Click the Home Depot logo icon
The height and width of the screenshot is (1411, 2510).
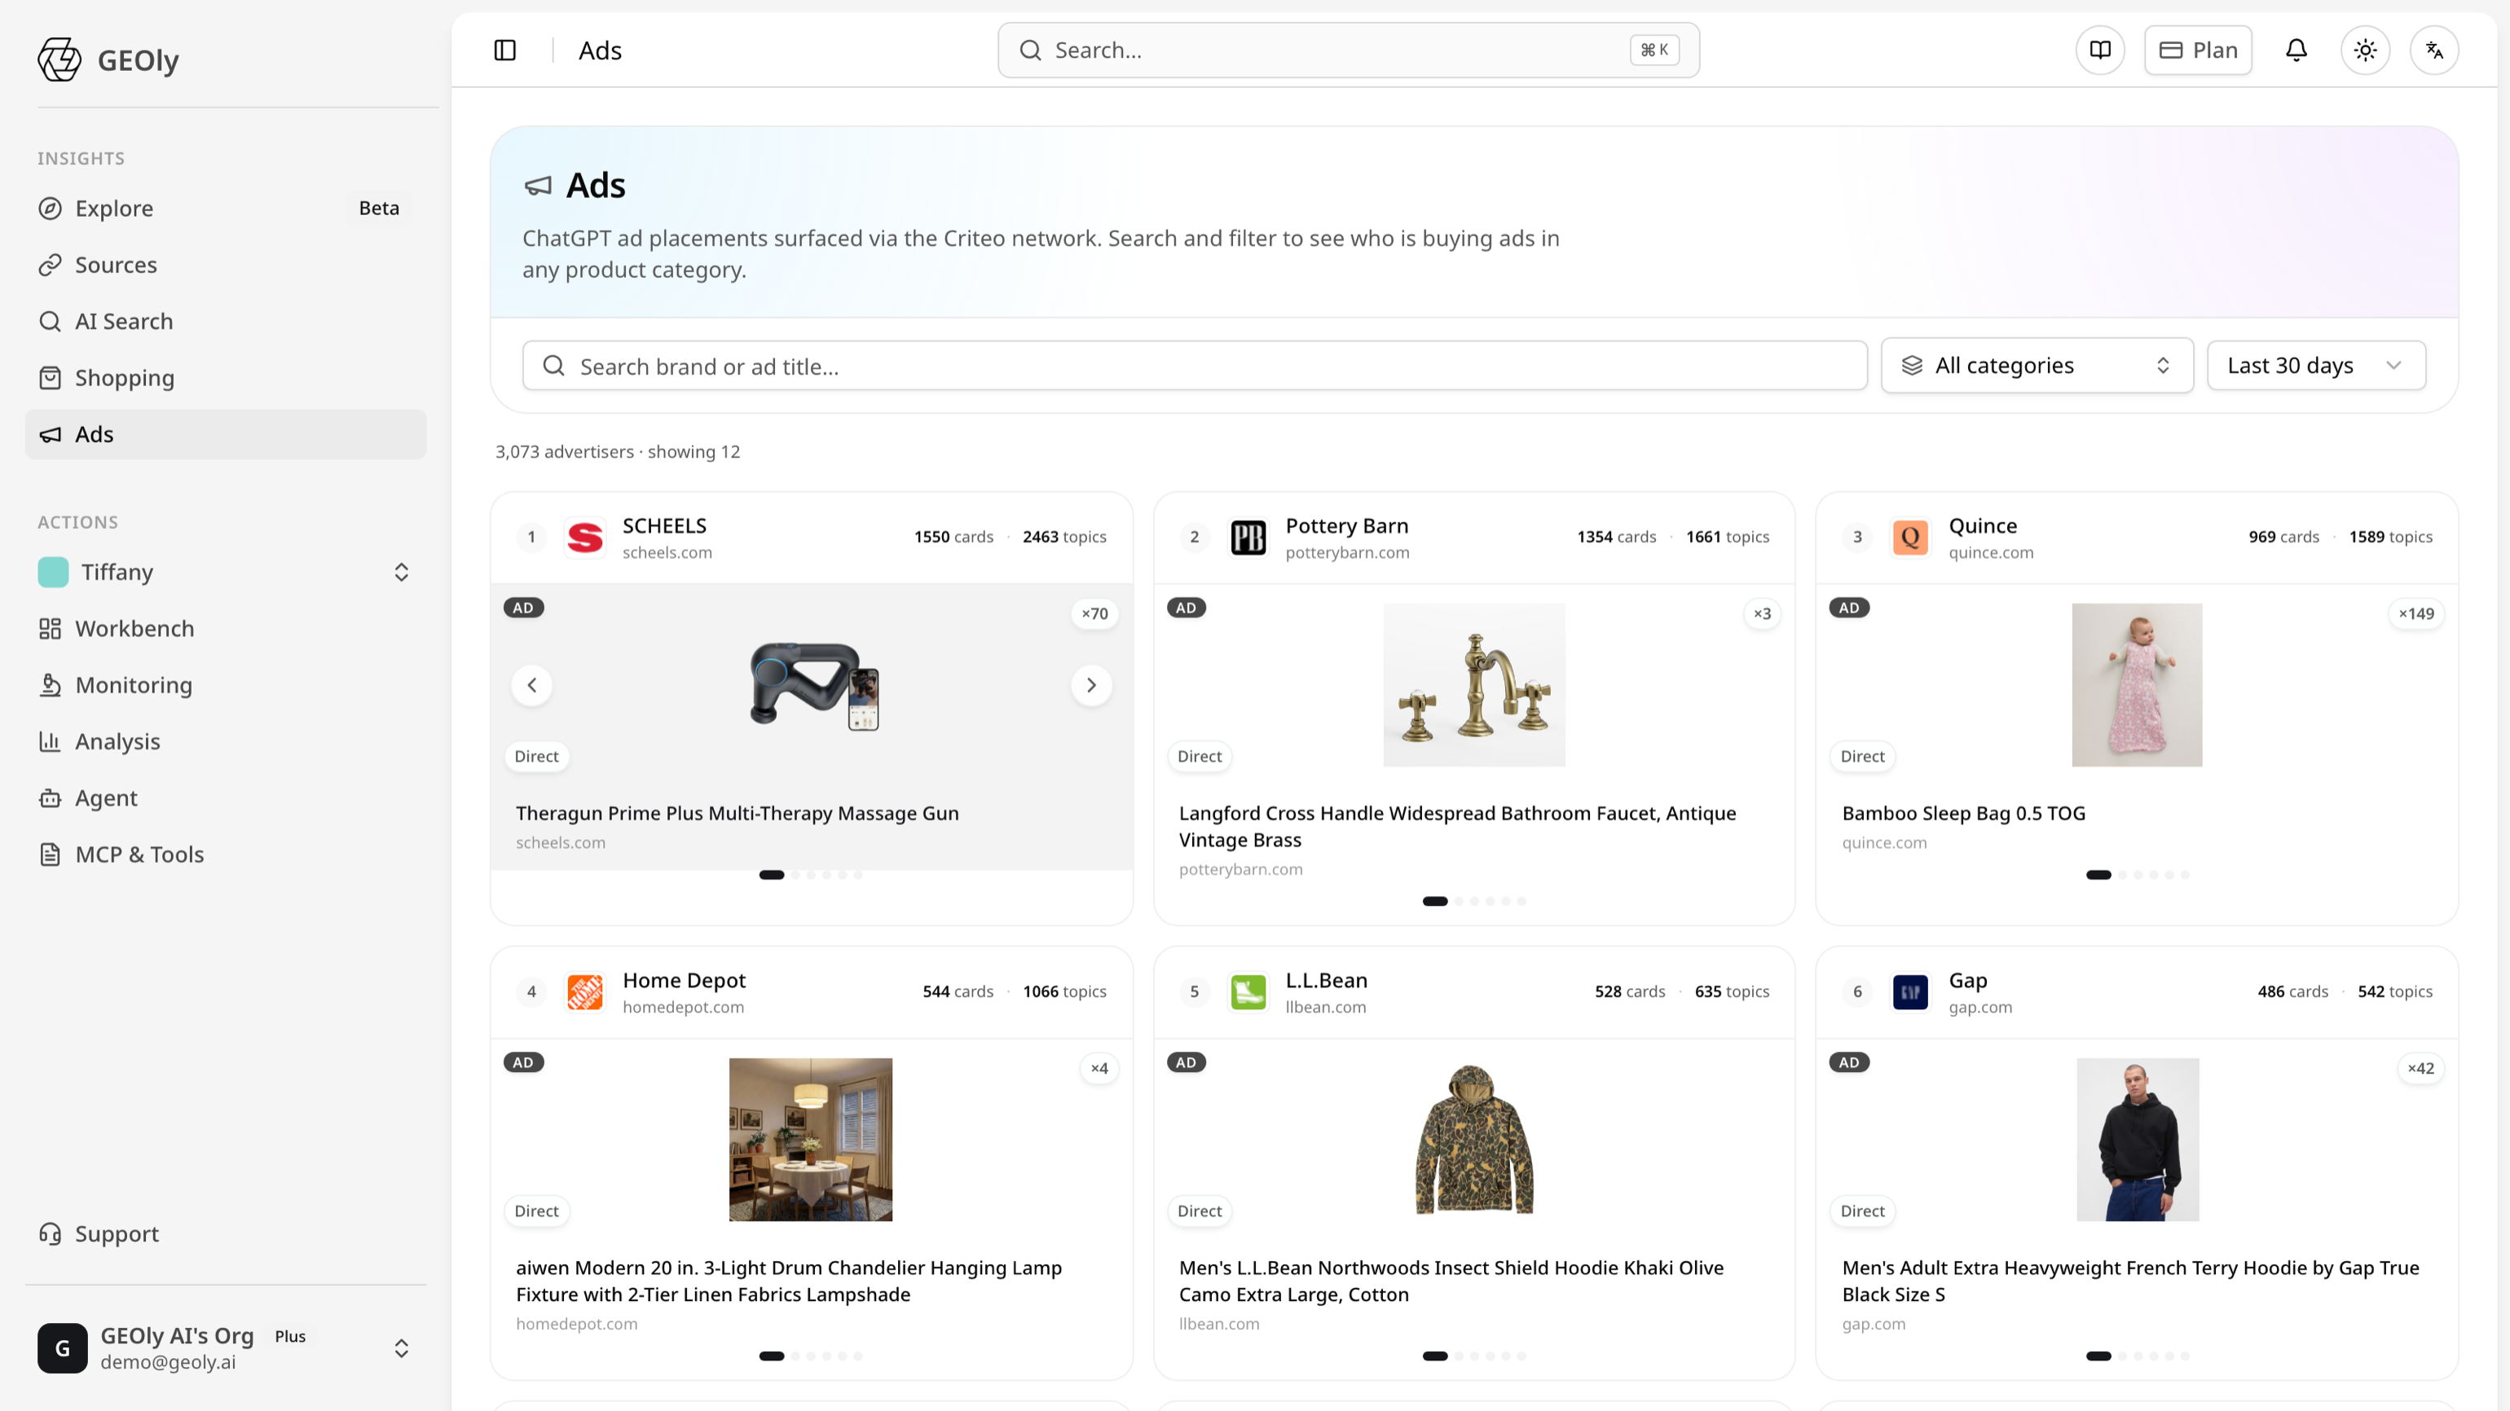[584, 991]
